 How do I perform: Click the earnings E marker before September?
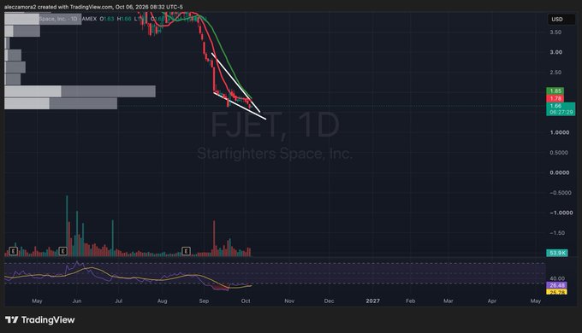(186, 251)
